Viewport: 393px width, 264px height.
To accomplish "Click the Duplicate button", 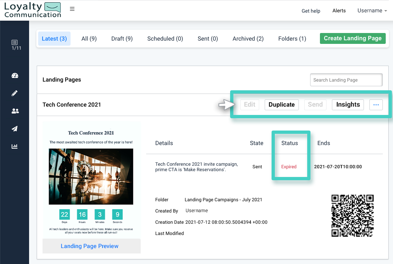I will (x=282, y=105).
